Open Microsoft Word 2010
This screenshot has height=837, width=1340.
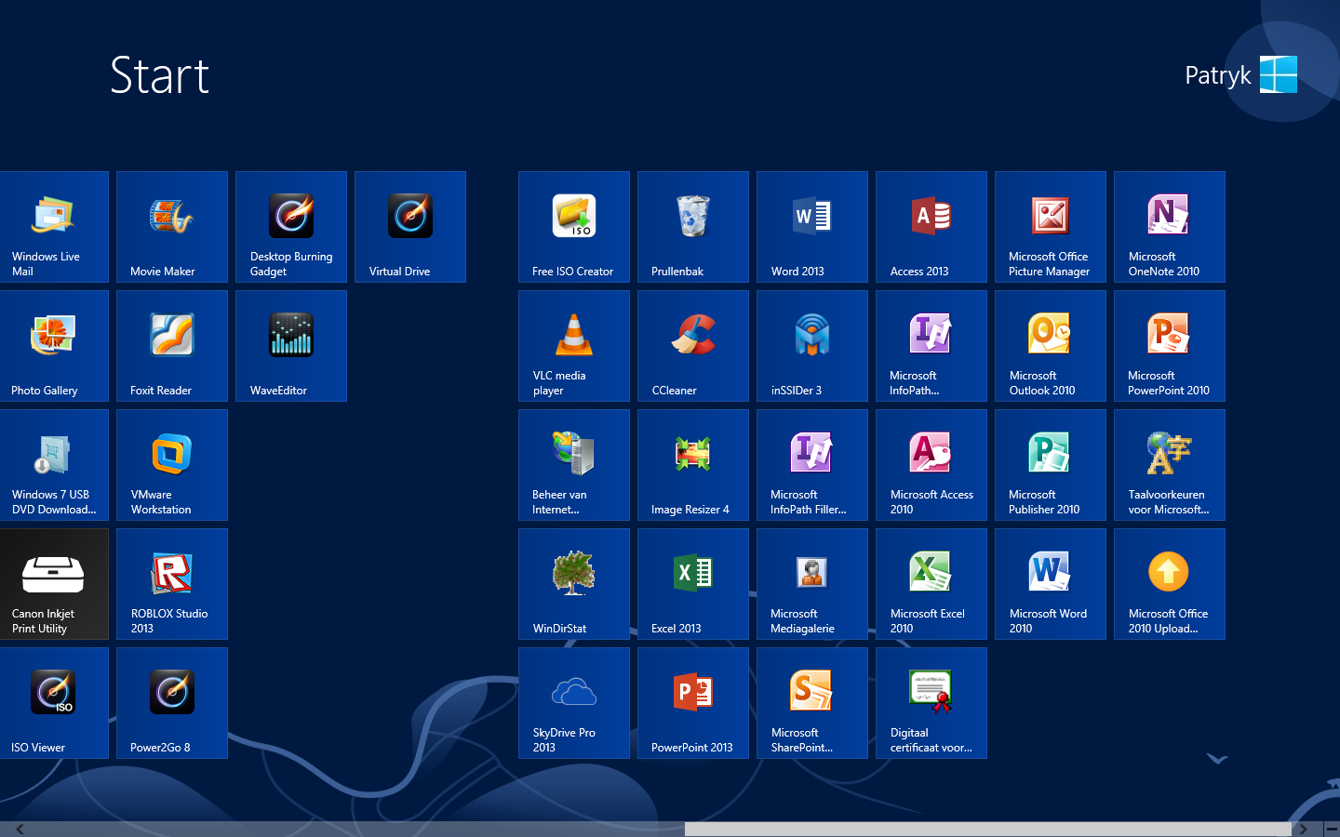click(1051, 584)
